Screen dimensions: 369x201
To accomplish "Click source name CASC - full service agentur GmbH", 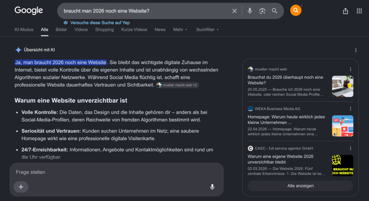I will point(284,148).
